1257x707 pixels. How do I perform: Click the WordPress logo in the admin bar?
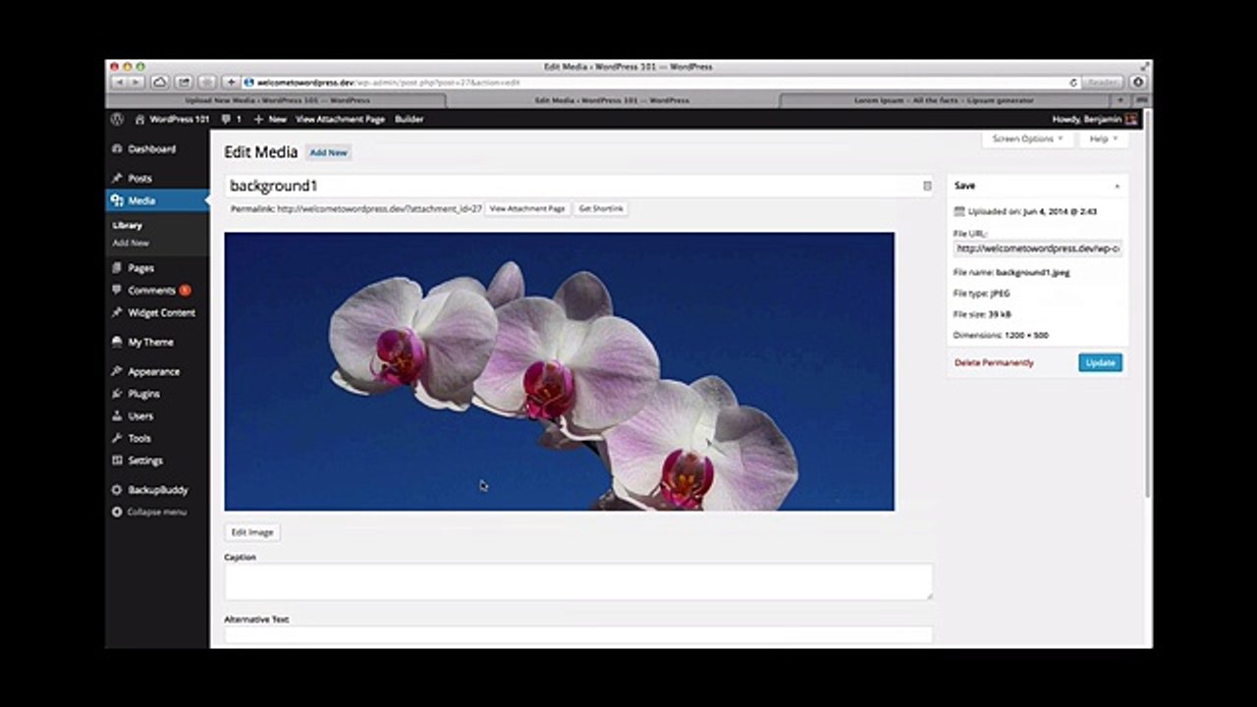[x=117, y=119]
